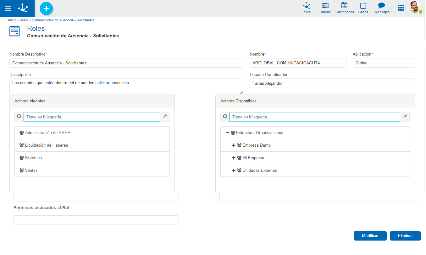The image size is (426, 255).
Task: Select Administración de RRHH in Actores Vigentes
Action: [x=92, y=133]
